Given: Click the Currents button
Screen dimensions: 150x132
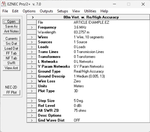Looking at the screenshot, I should point(11,39).
